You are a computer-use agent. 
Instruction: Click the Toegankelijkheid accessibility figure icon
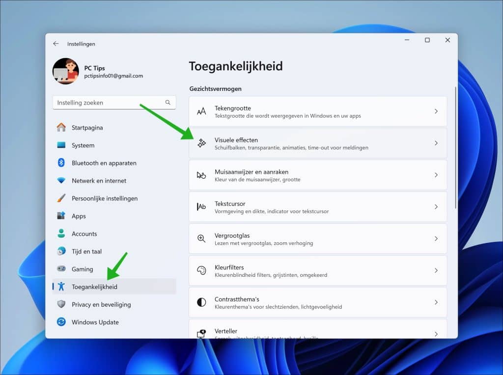pos(61,287)
